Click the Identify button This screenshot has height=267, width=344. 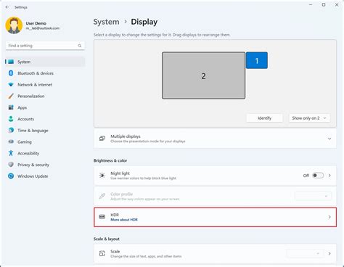pyautogui.click(x=264, y=118)
